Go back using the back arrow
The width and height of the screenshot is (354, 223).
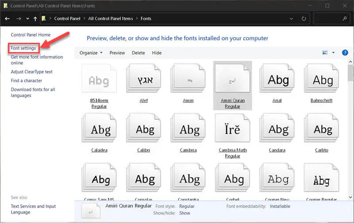tap(7, 19)
